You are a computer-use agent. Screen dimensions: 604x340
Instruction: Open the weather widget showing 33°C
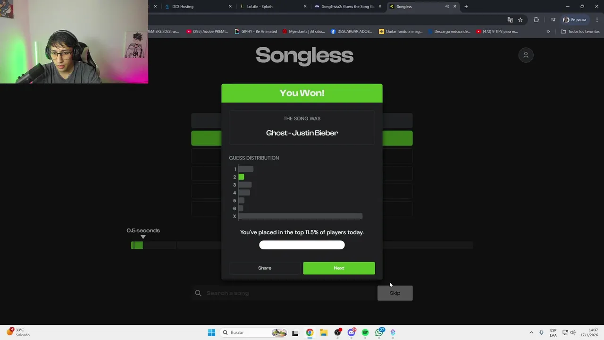(x=19, y=332)
